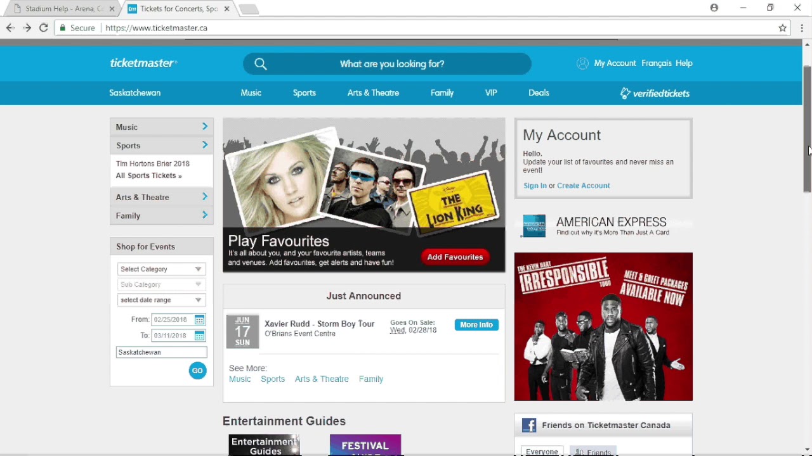Close the Tickets for Concerts tab
Image resolution: width=812 pixels, height=456 pixels.
click(226, 9)
